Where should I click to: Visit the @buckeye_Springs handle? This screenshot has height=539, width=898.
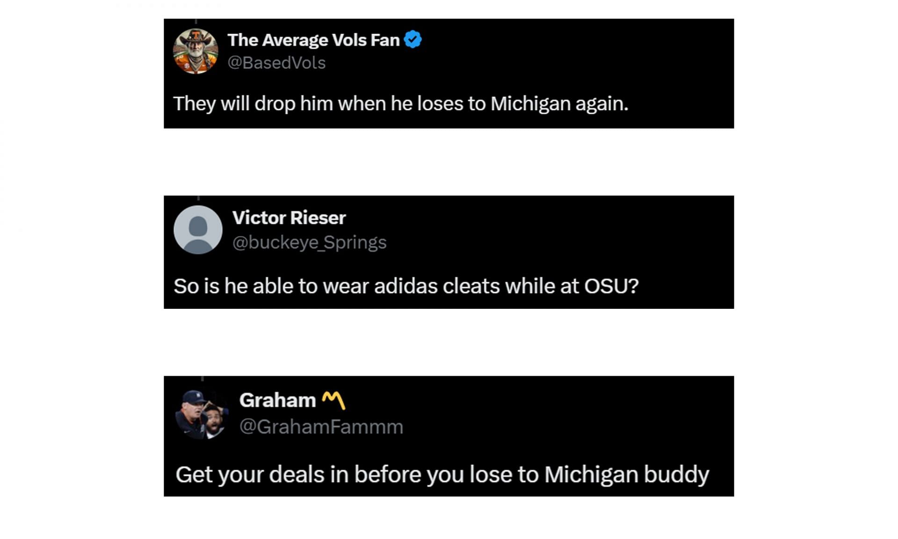[x=309, y=242]
